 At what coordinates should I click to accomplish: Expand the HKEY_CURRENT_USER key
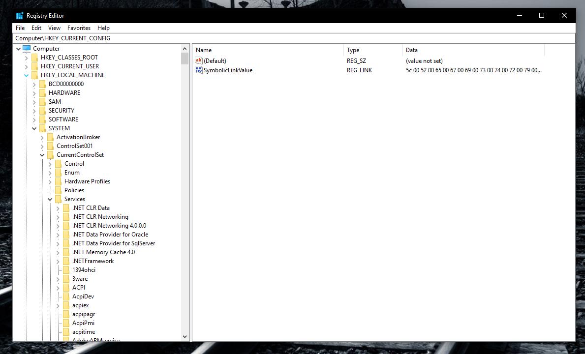pos(26,67)
